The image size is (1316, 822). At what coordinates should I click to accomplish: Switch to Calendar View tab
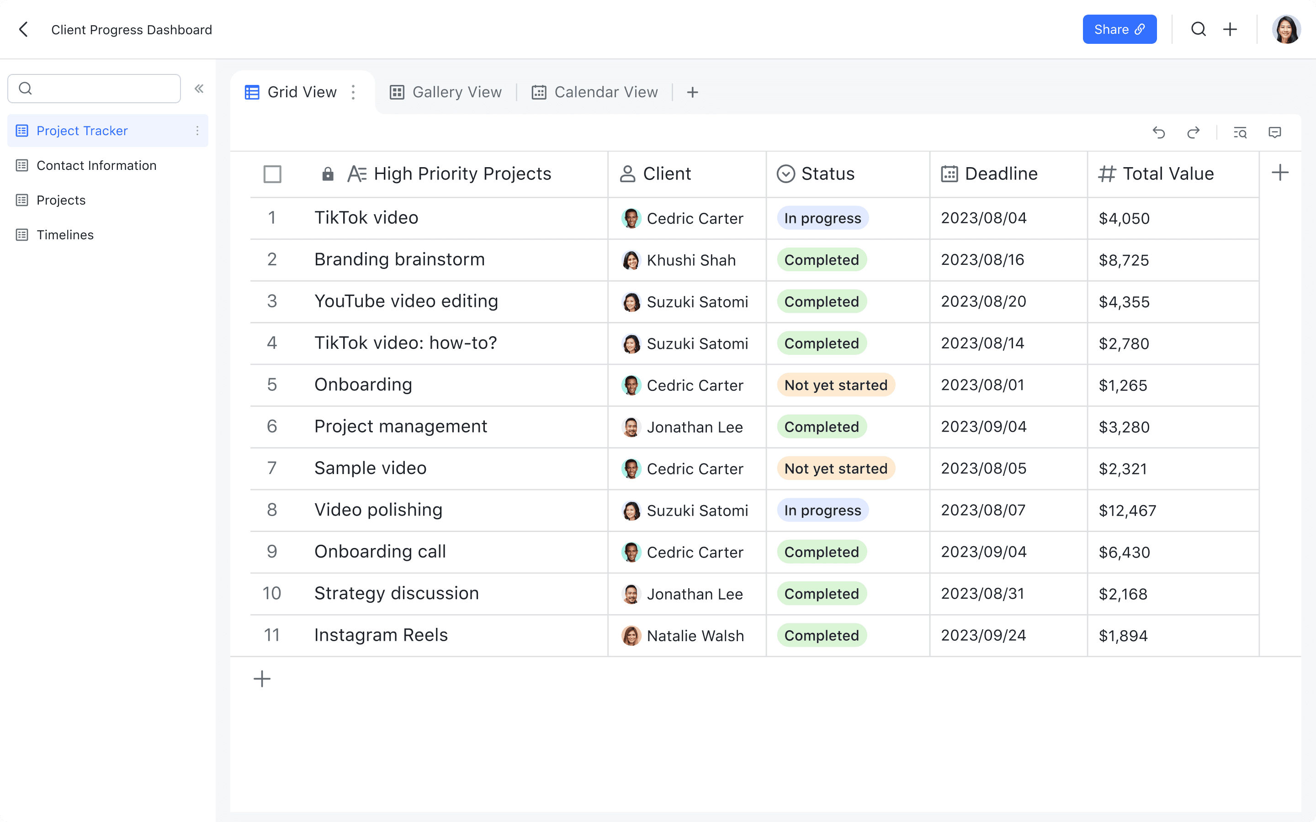pos(595,92)
